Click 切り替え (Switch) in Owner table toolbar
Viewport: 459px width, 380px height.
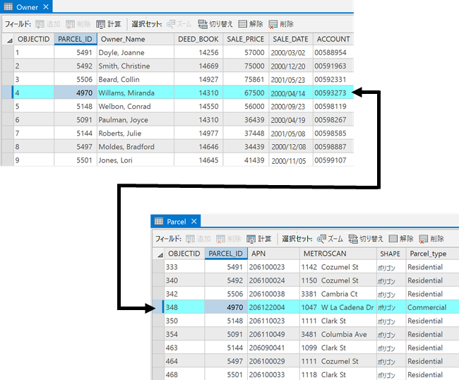(x=203, y=23)
